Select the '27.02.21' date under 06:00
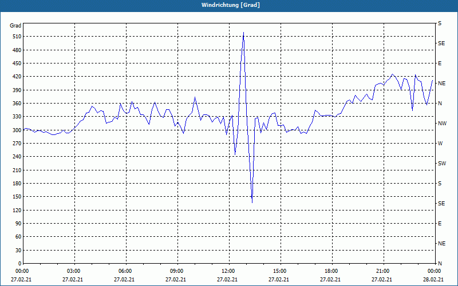Image resolution: width=458 pixels, height=286 pixels. point(124,280)
